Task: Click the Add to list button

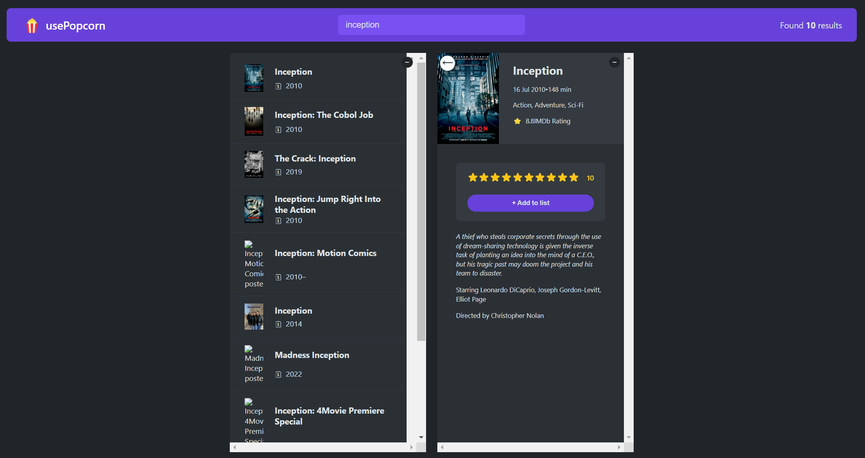Action: pyautogui.click(x=530, y=203)
